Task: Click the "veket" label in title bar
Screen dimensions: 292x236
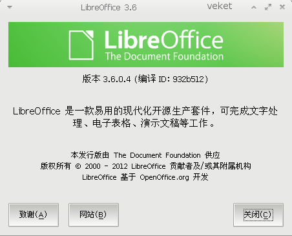Action: [x=220, y=6]
